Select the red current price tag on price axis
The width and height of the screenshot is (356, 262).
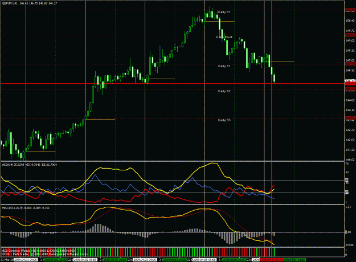pos(350,84)
